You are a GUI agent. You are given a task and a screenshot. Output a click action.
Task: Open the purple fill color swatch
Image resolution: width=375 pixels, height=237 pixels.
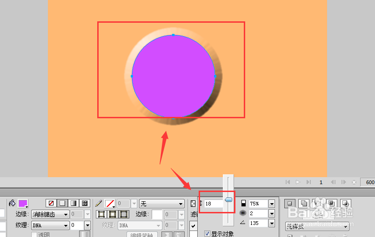23,204
